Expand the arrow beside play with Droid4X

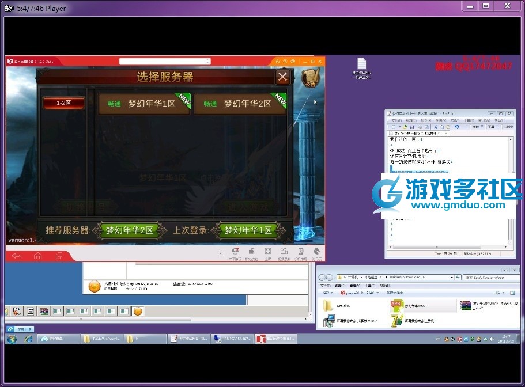[x=377, y=293]
